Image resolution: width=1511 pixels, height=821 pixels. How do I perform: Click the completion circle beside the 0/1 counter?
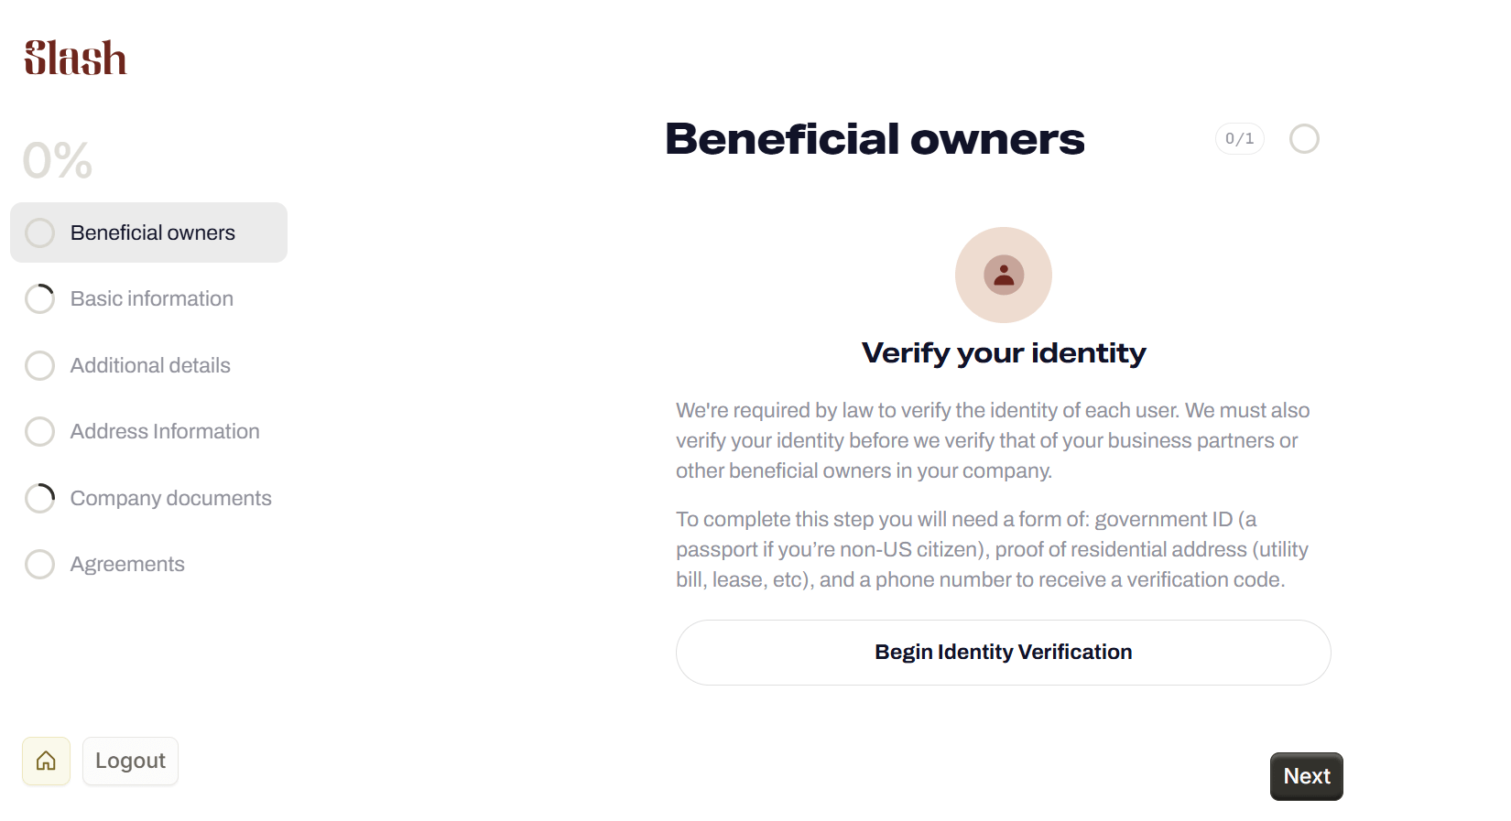click(x=1304, y=139)
